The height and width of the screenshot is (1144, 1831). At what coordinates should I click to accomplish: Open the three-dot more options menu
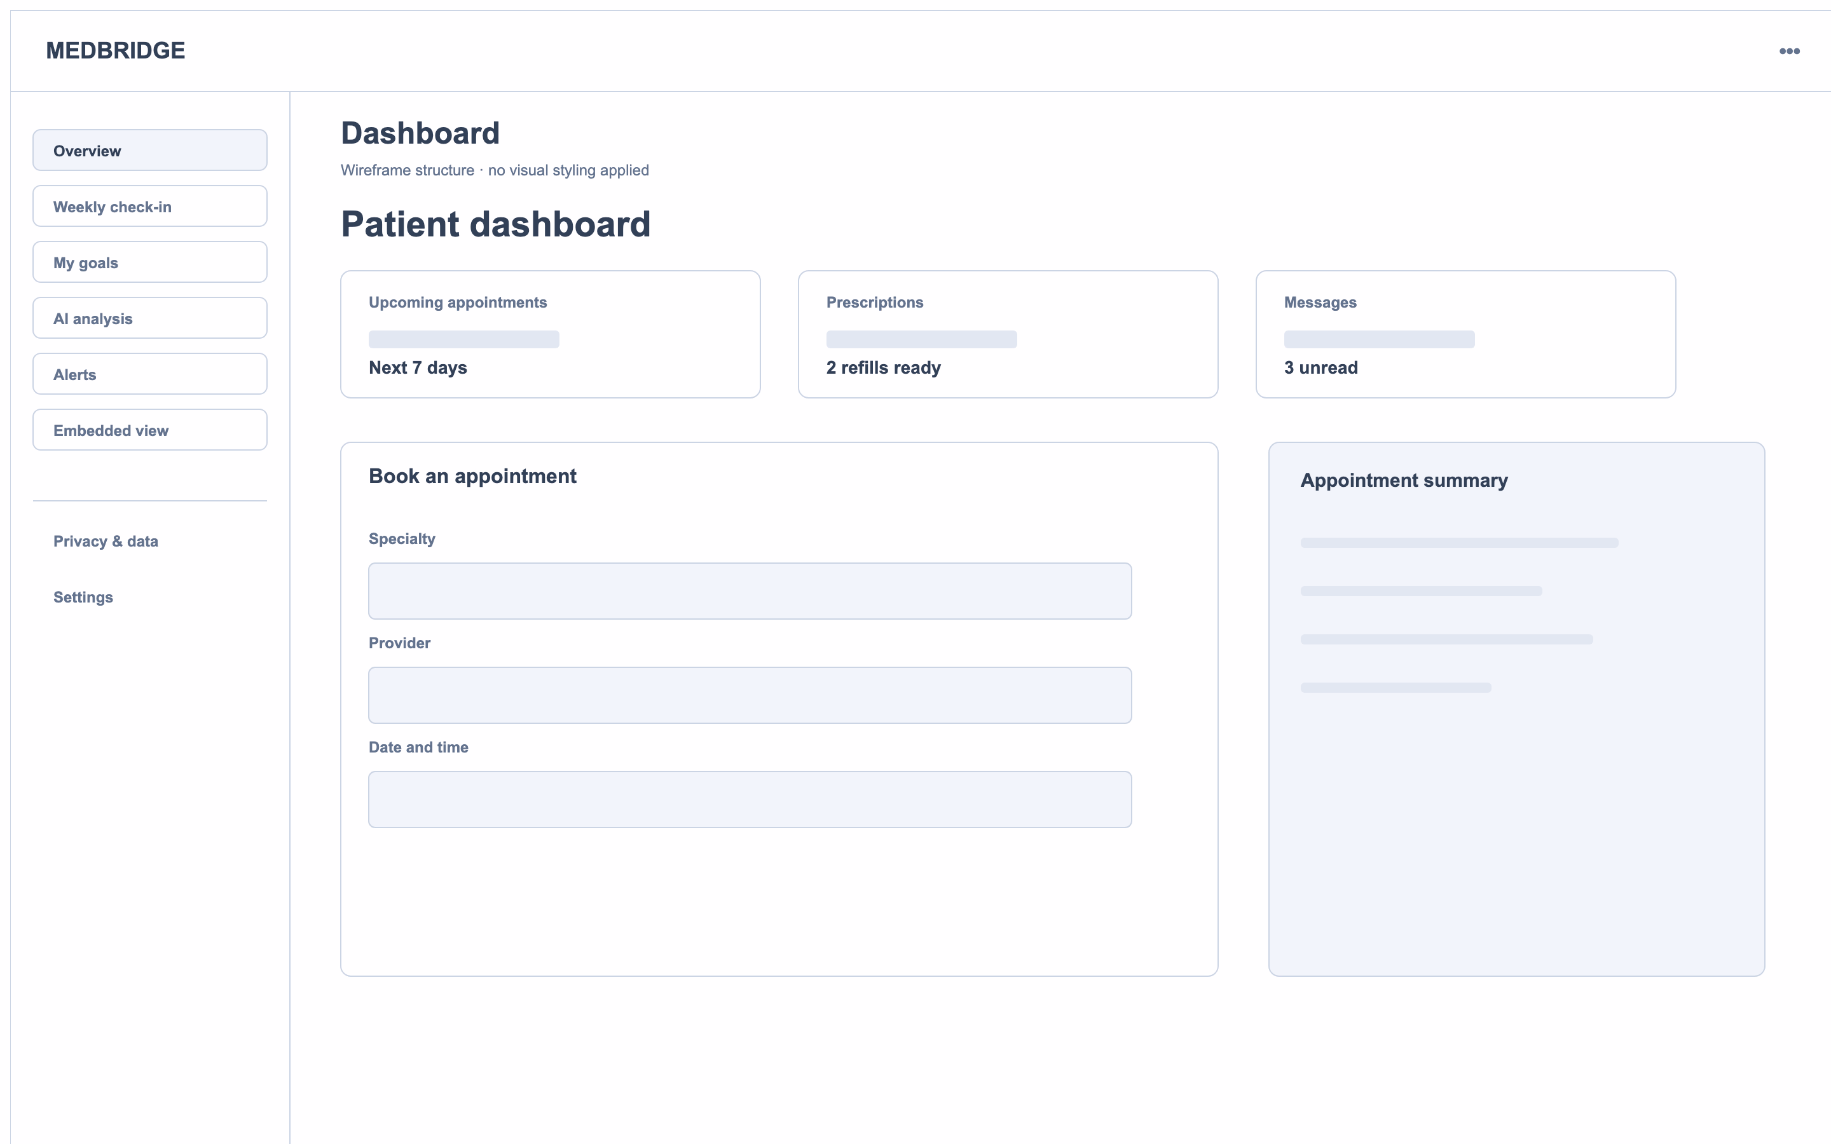click(1788, 51)
